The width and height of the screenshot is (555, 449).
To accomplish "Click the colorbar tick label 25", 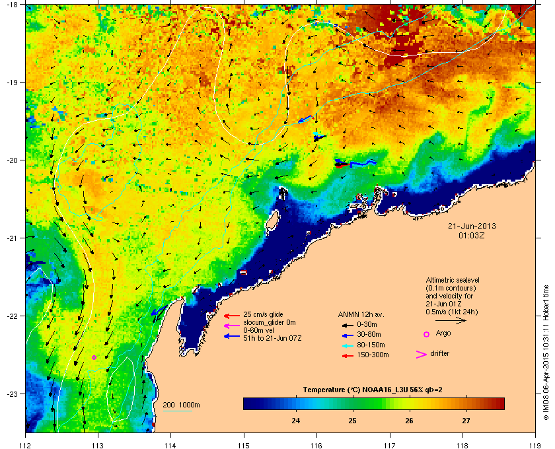I will (353, 421).
